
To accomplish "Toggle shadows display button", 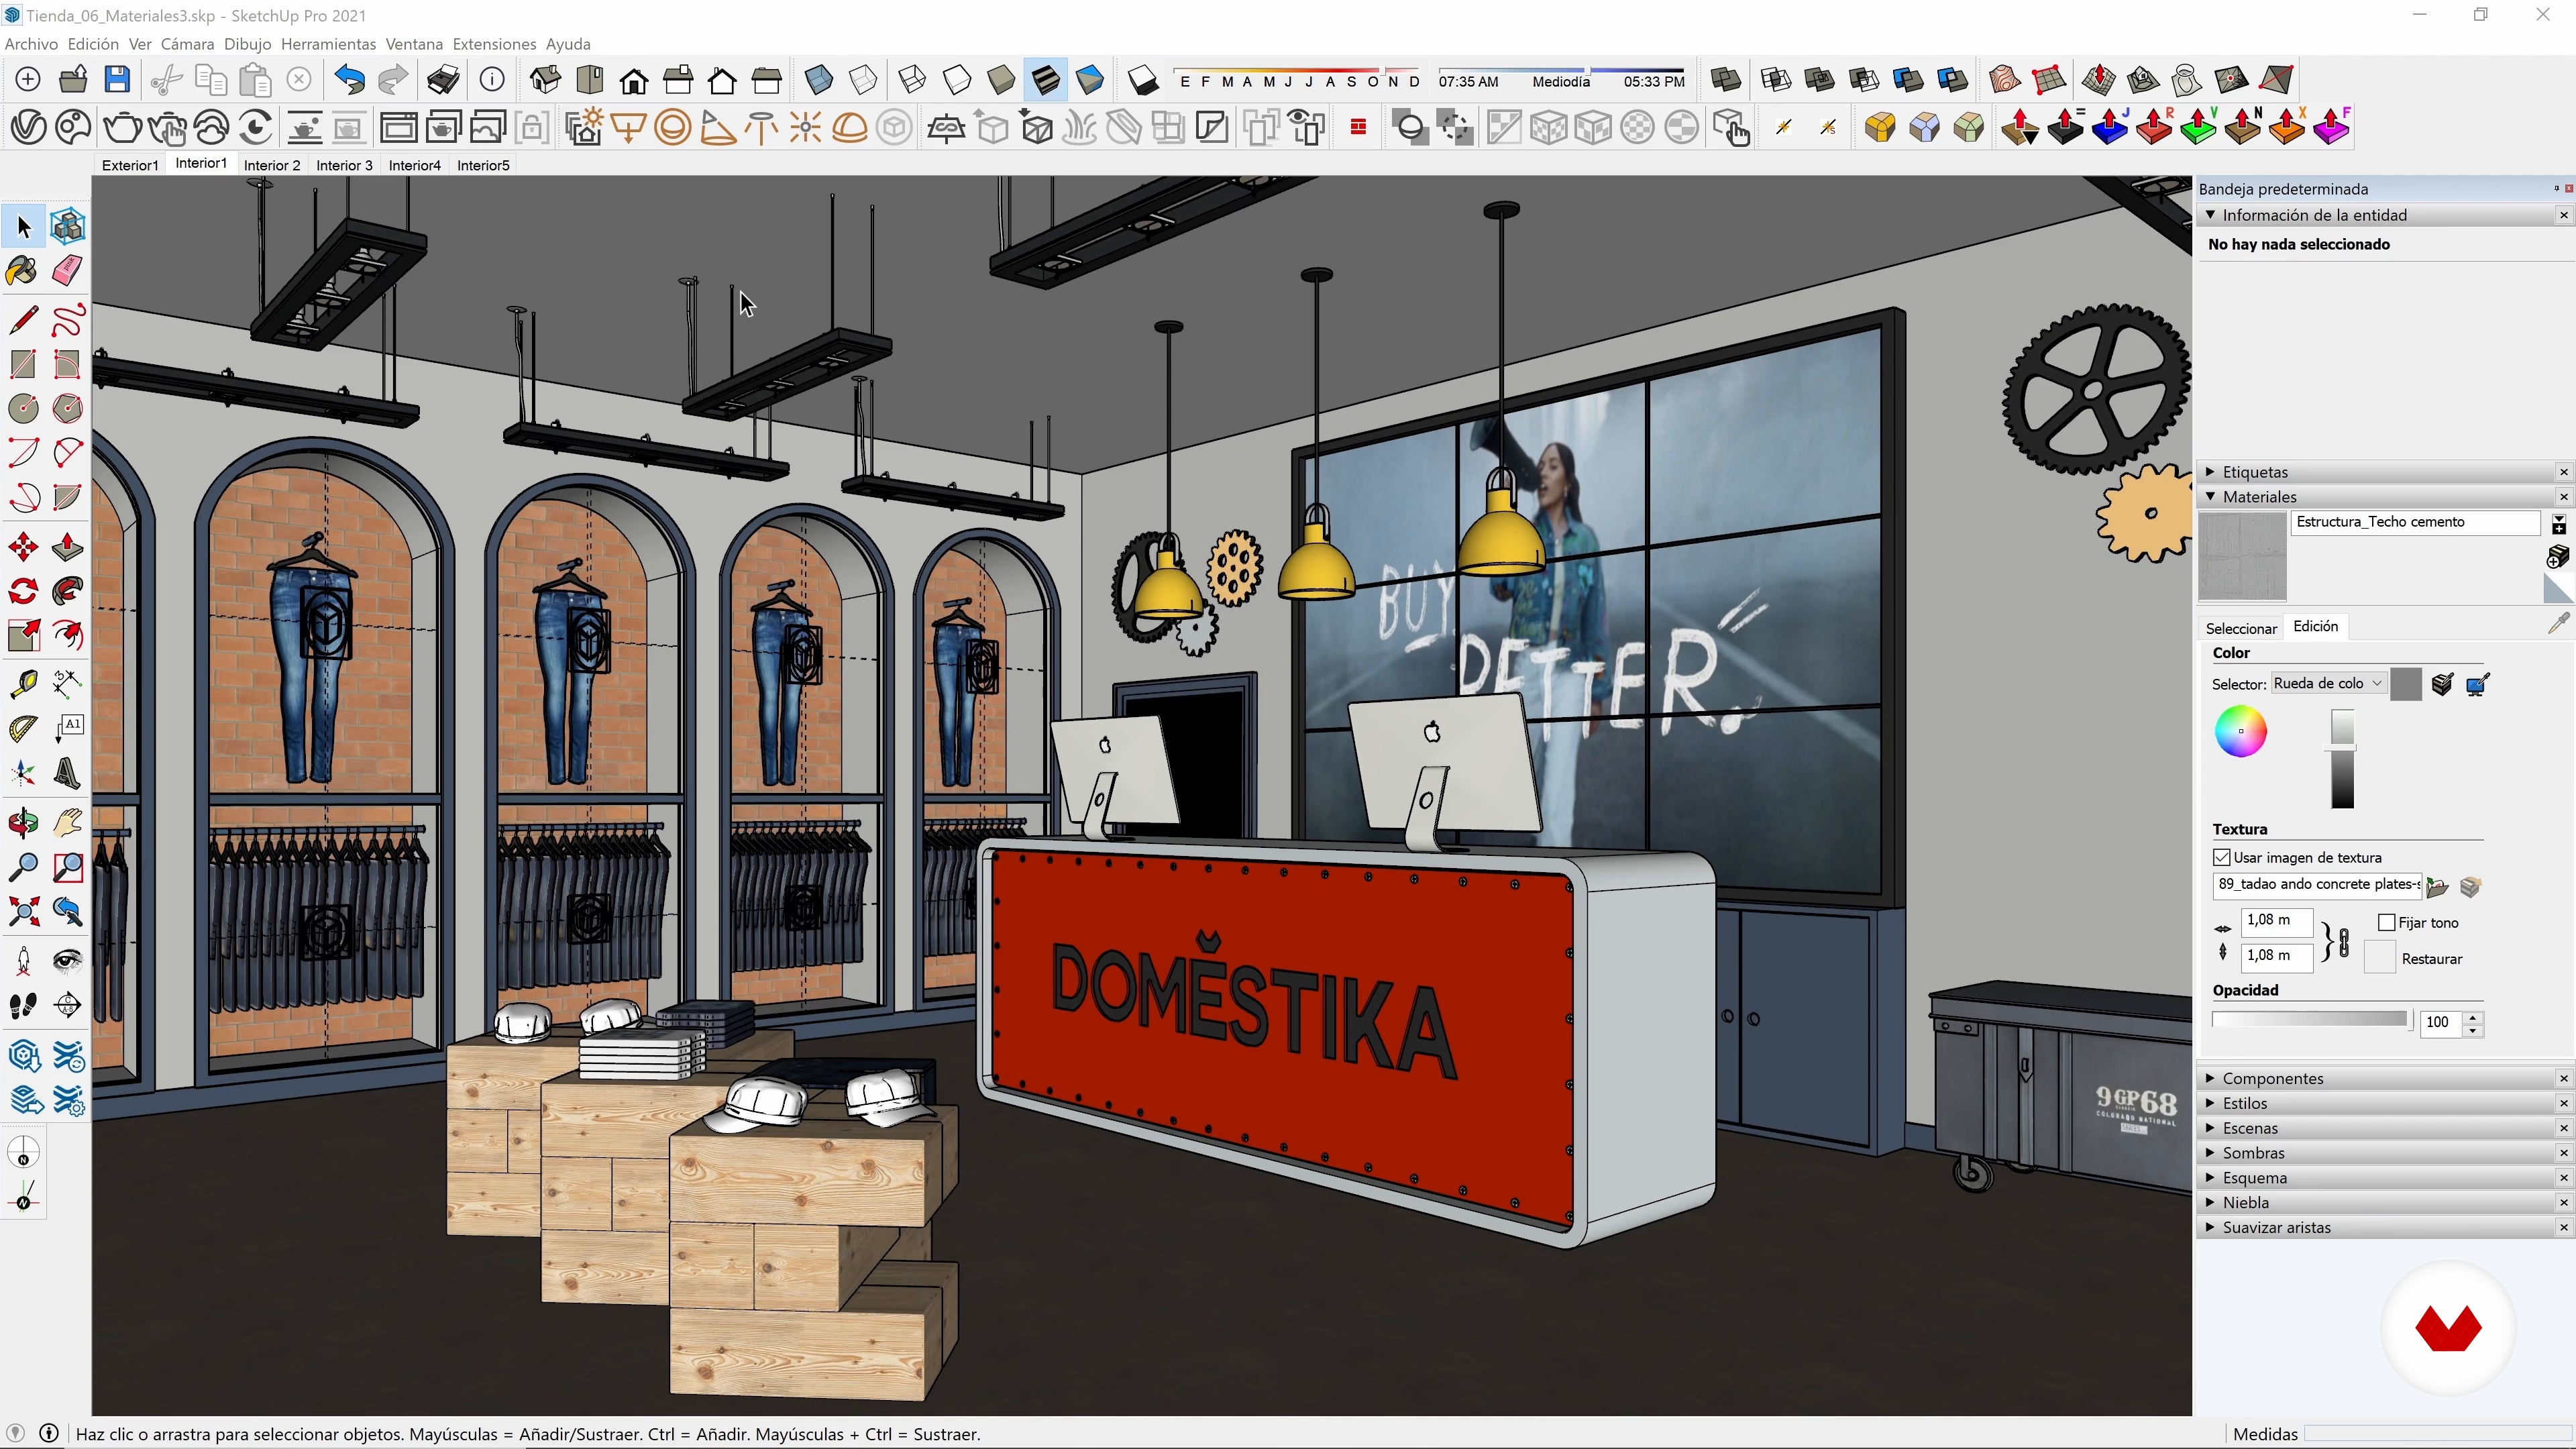I will click(1143, 79).
